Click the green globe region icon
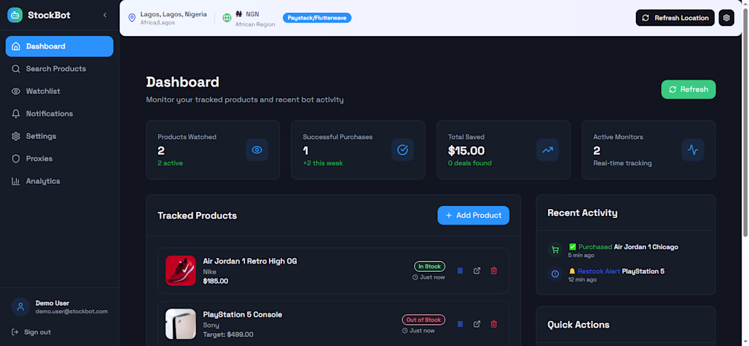 click(227, 18)
